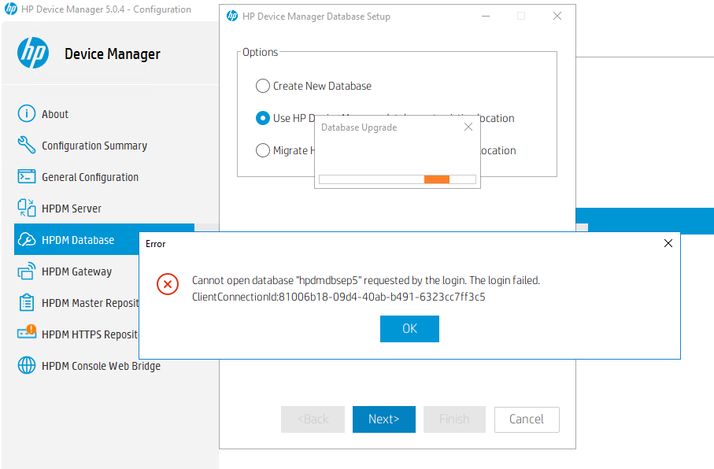Select Use HP Device Manager database option
The width and height of the screenshot is (714, 469).
[x=262, y=118]
